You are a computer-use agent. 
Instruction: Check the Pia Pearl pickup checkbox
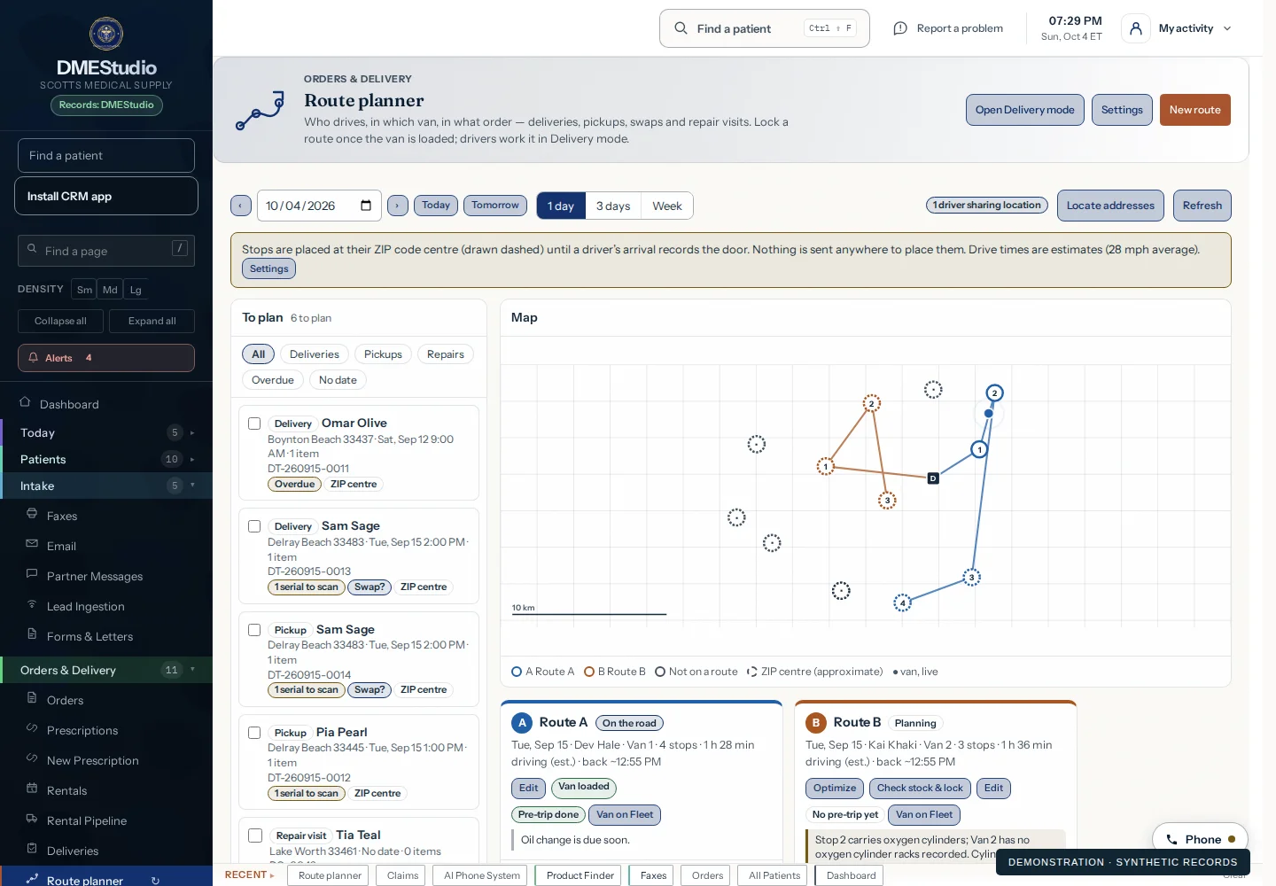click(254, 733)
